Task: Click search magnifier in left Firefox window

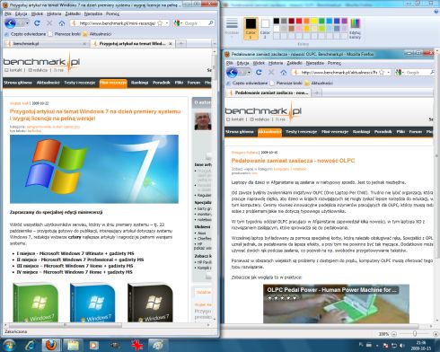Action: [x=211, y=23]
